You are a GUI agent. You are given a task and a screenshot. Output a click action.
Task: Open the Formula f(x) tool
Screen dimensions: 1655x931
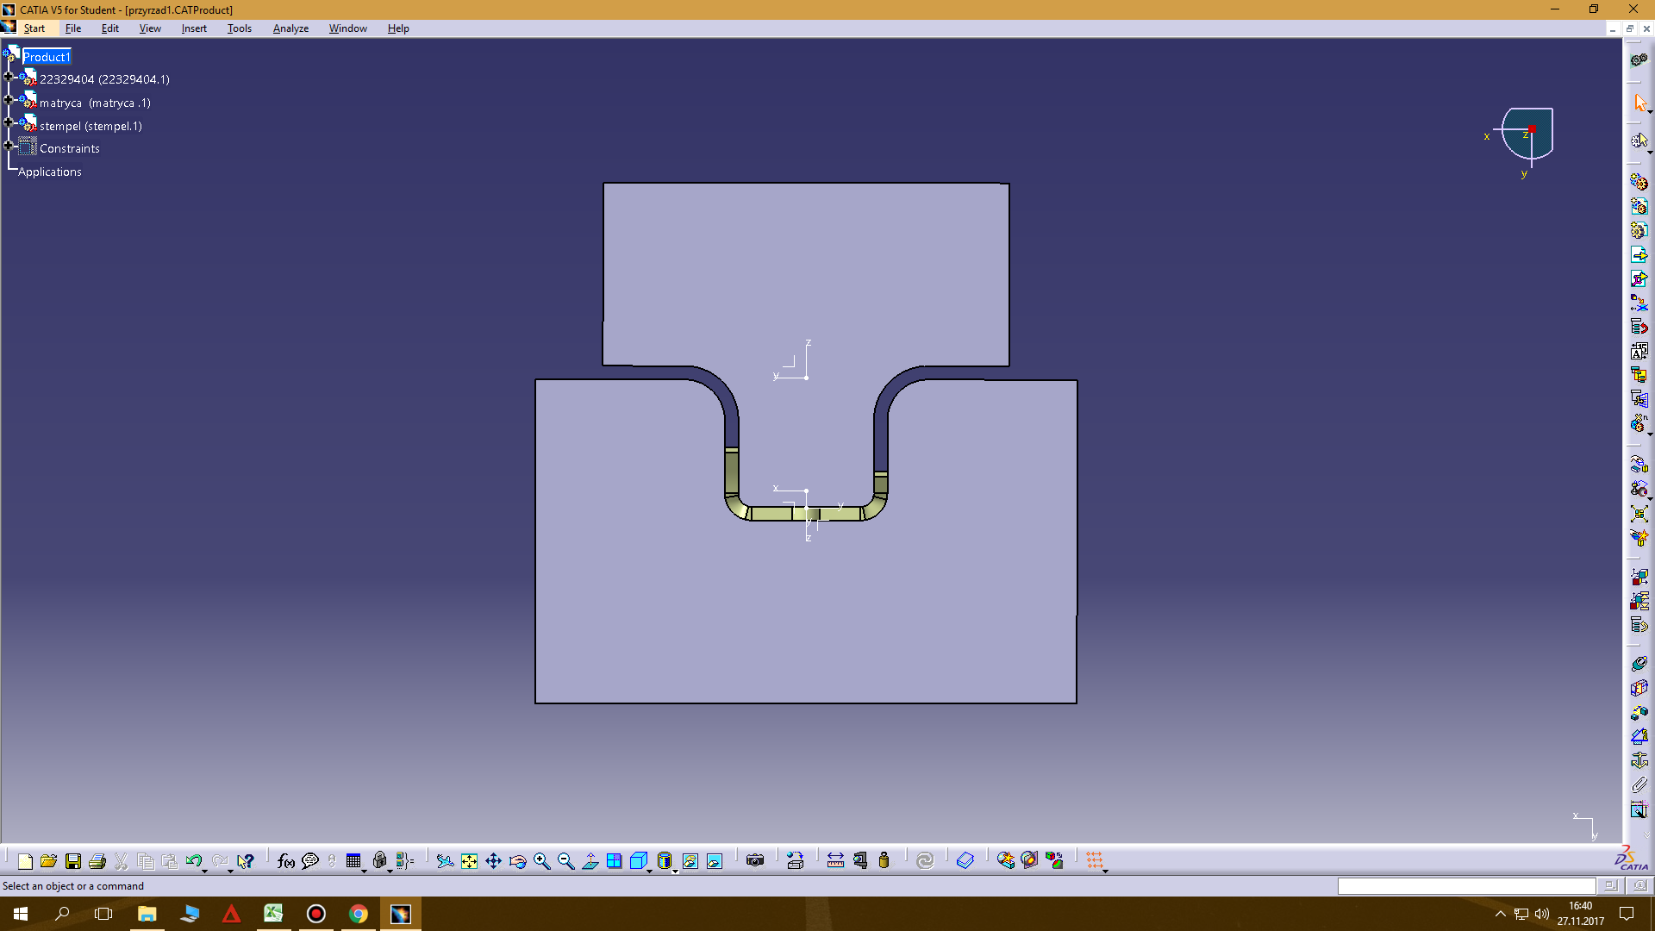click(286, 860)
